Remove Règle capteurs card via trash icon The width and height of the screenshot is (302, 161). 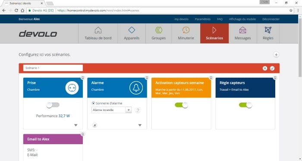[275, 78]
